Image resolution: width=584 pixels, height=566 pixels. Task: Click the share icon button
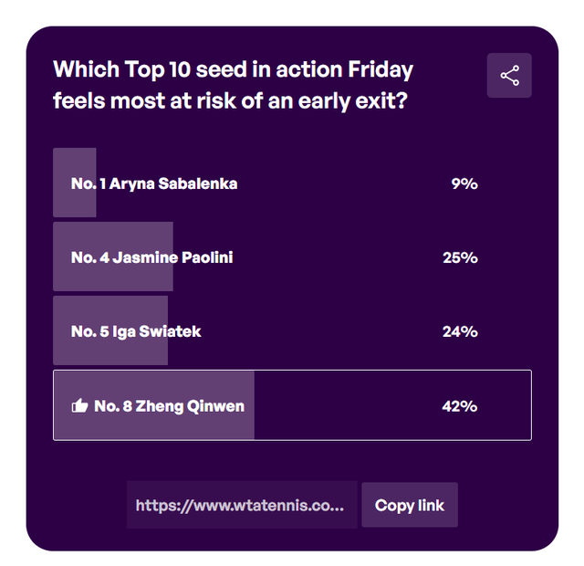point(509,76)
